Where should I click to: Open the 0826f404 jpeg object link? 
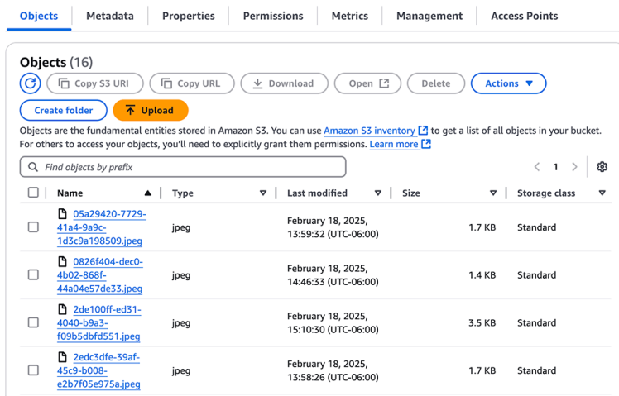coord(99,275)
